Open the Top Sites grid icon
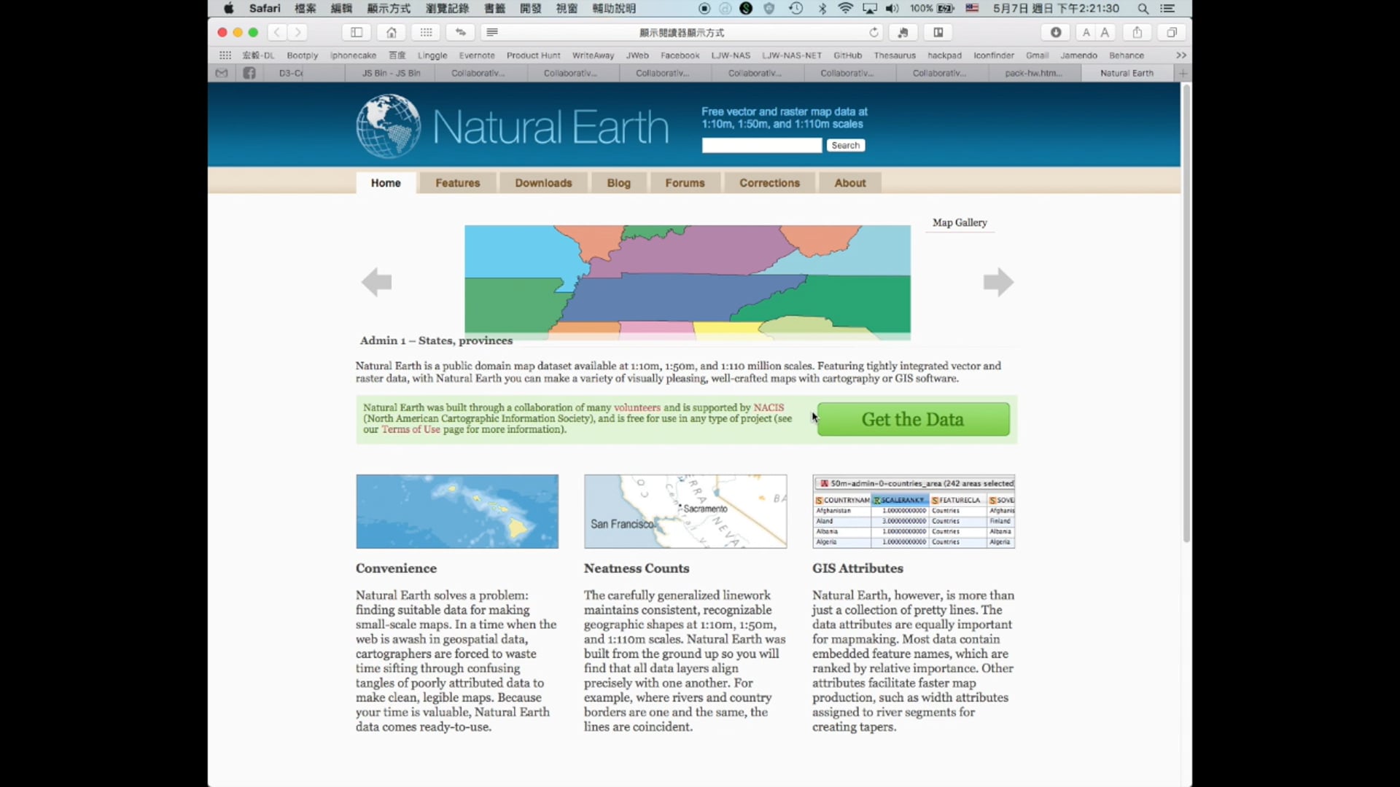Viewport: 1400px width, 787px height. pos(426,32)
